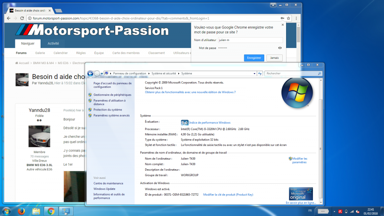Click Système et sécurité breadcrumb
Screen dimensions: 384x216
[164, 73]
